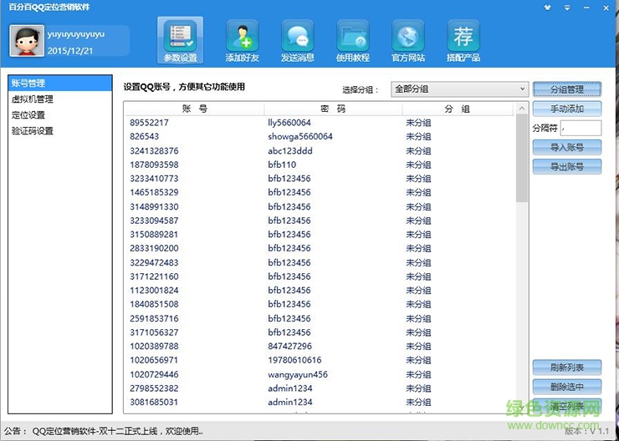The width and height of the screenshot is (619, 441).
Task: Click the skin icon in title bar
Action: pyautogui.click(x=547, y=8)
